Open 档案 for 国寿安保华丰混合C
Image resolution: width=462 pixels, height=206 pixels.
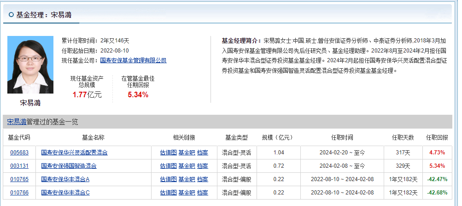[x=202, y=193]
